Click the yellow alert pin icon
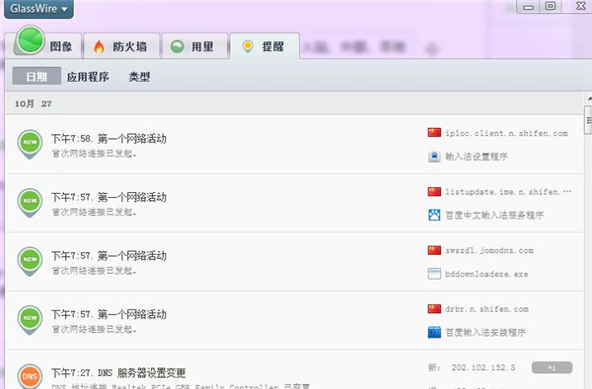The width and height of the screenshot is (592, 389). [x=248, y=46]
